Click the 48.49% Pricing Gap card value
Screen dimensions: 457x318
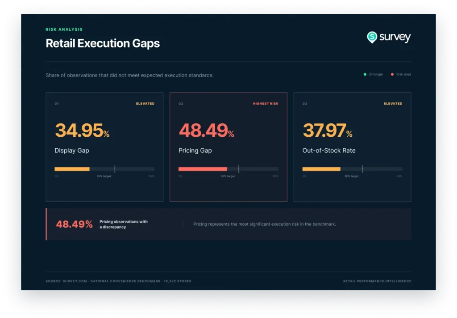[206, 130]
